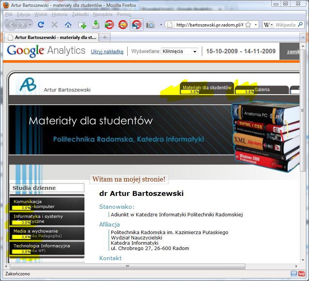Open the Wyświetlane Kliknięcia combo box
309x281 pixels.
pyautogui.click(x=179, y=51)
